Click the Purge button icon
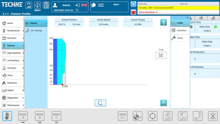 (x=161, y=55)
